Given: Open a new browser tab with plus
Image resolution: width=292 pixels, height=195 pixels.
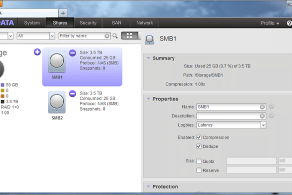Looking at the screenshot, I should (x=63, y=13).
